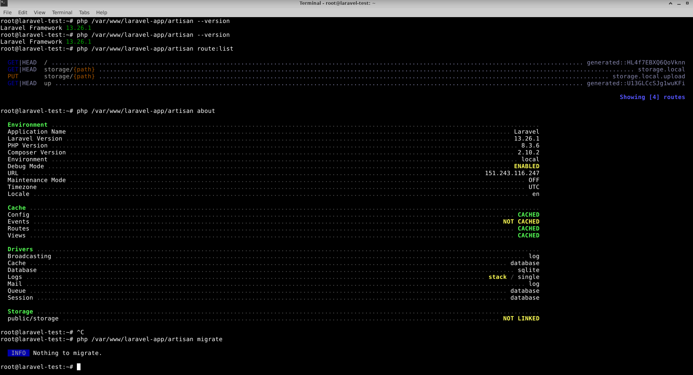Click the Views 'CACHED' status
The width and height of the screenshot is (693, 375).
point(528,236)
